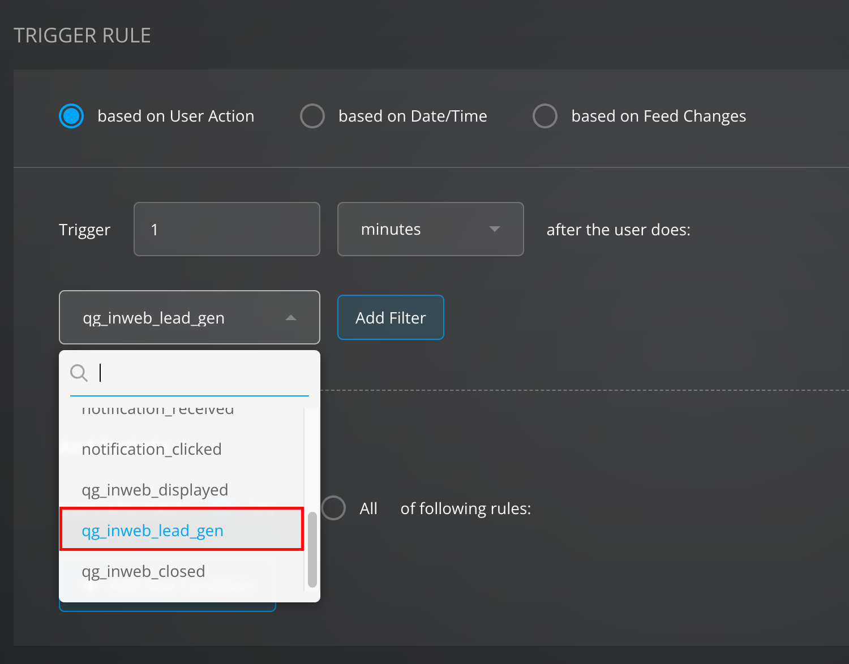The width and height of the screenshot is (849, 664).
Task: Select the partially hidden notification_received option
Action: pos(158,411)
